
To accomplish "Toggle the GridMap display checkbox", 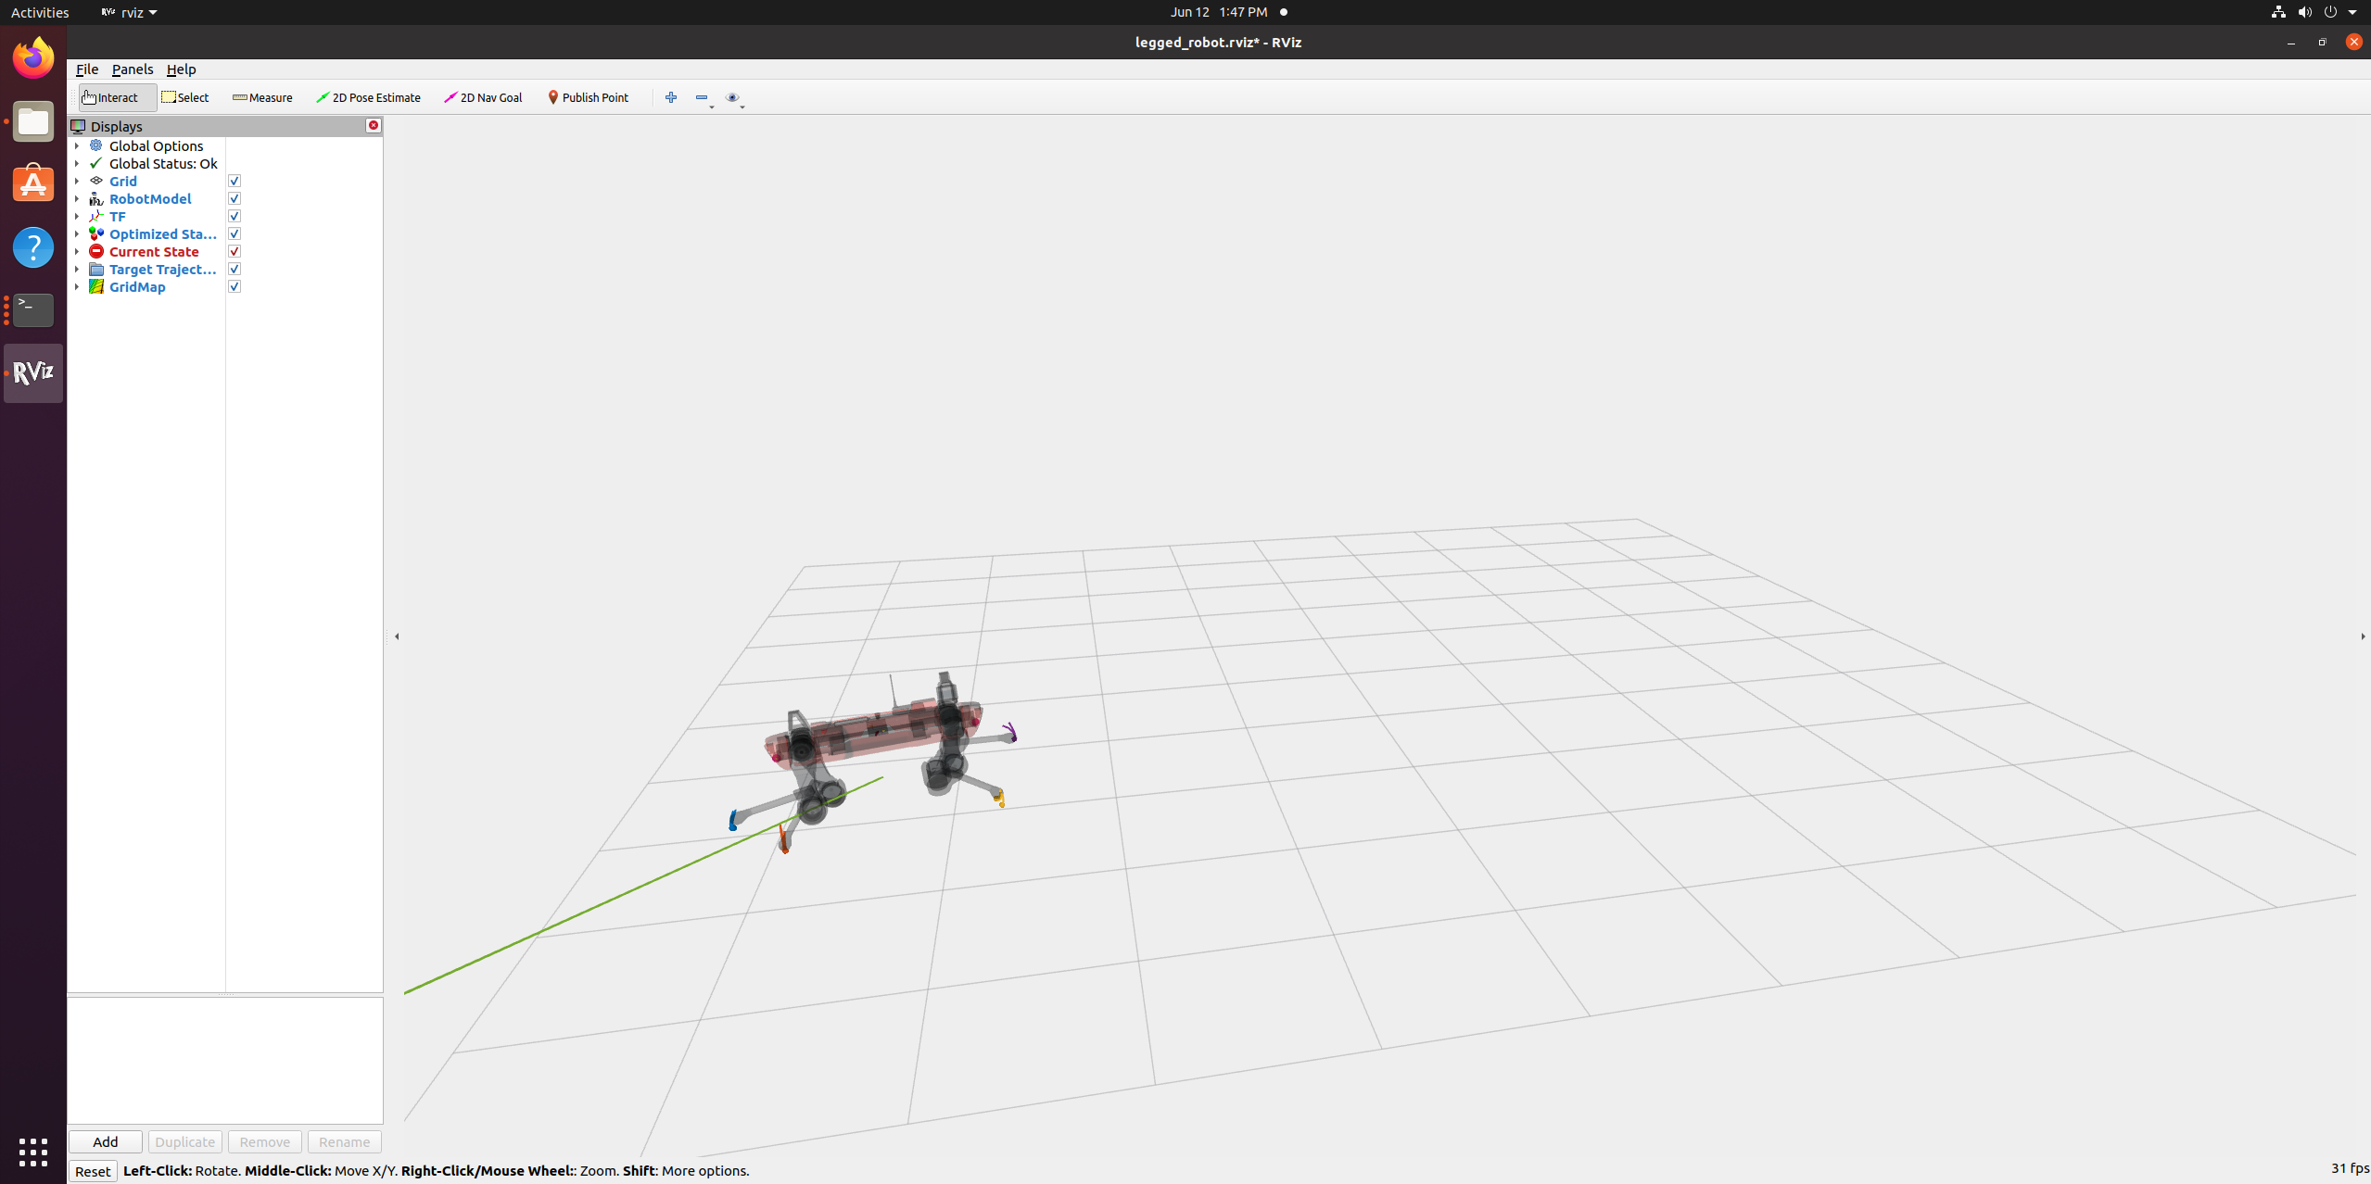I will [x=235, y=286].
